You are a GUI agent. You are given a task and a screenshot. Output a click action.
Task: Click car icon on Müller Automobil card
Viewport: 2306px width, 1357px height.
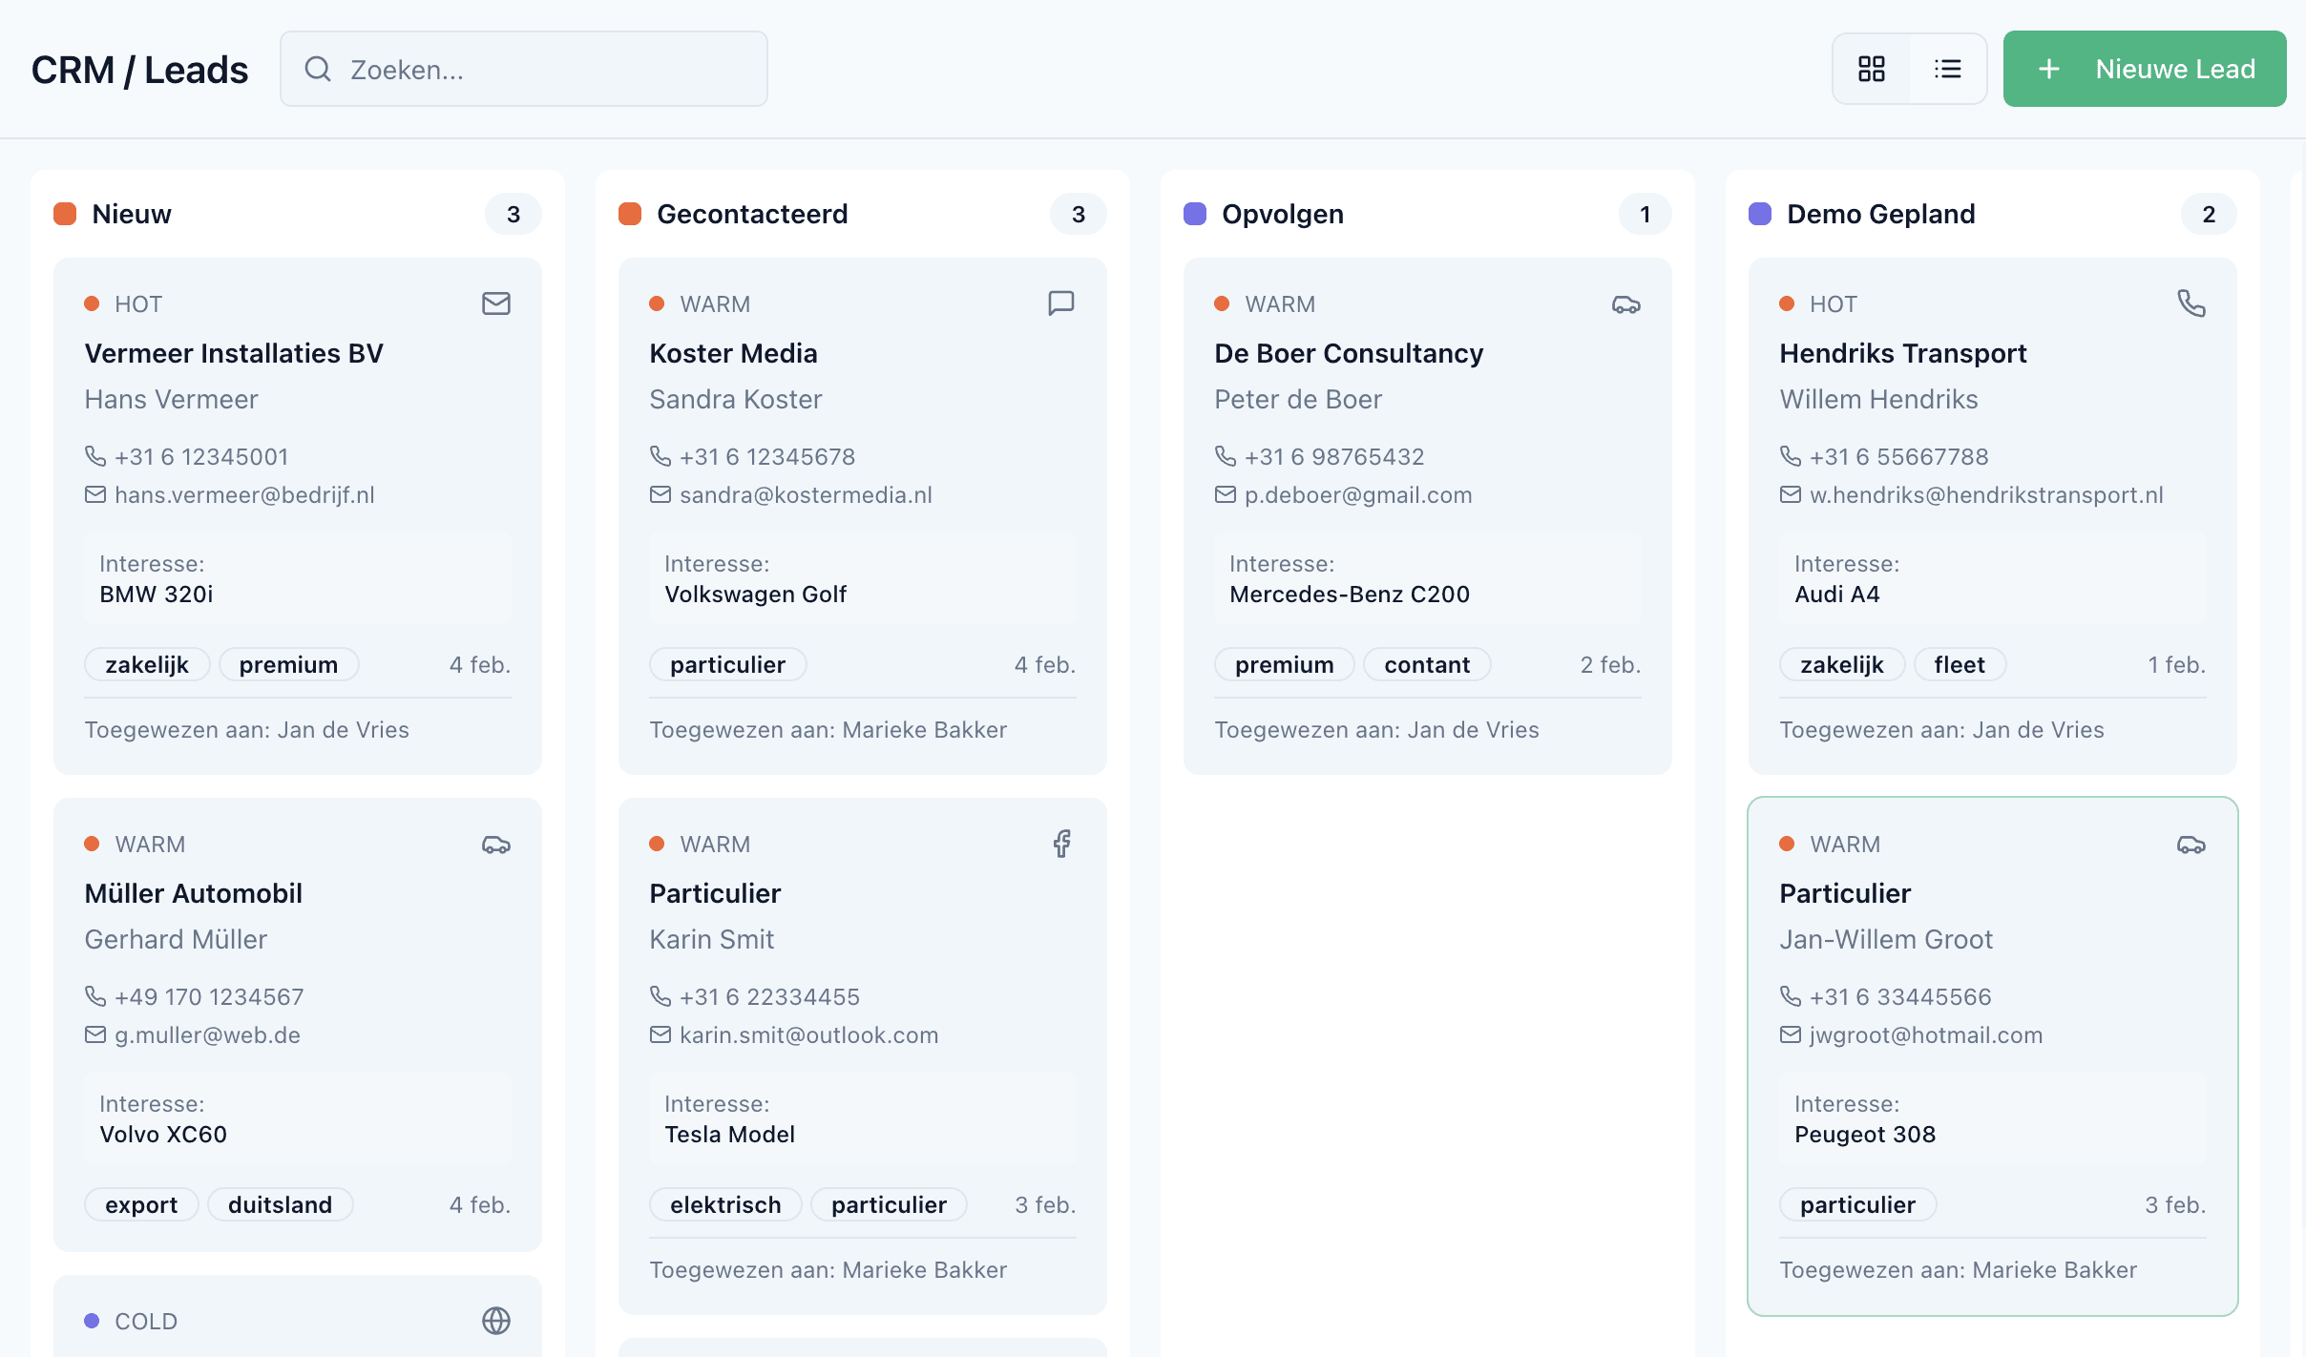pyautogui.click(x=495, y=845)
